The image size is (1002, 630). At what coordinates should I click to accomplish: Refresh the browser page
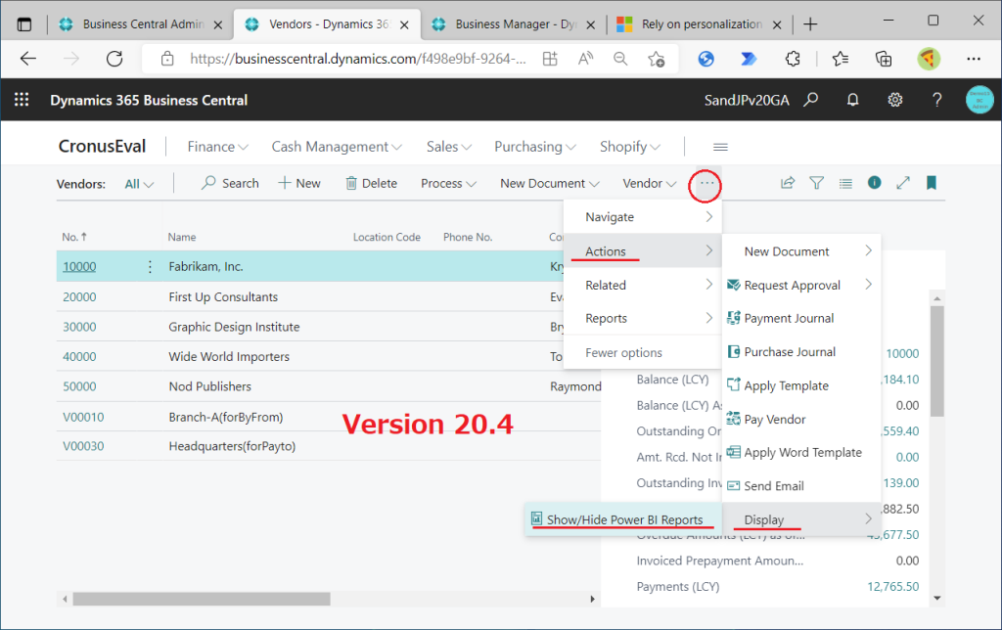(x=114, y=59)
